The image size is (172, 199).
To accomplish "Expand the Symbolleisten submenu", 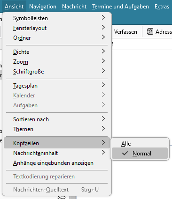I will [x=57, y=18].
